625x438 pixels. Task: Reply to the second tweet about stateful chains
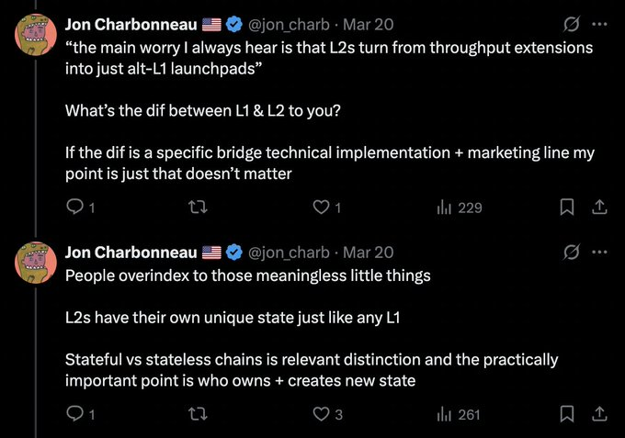click(x=75, y=414)
